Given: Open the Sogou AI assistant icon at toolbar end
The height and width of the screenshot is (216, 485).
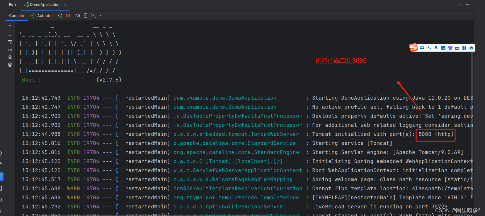Looking at the screenshot, I should click(x=471, y=48).
